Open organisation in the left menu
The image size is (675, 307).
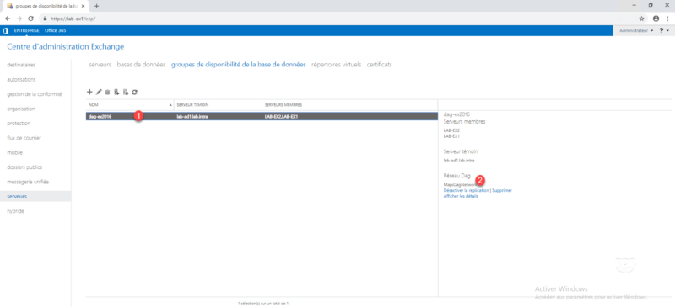(21, 109)
